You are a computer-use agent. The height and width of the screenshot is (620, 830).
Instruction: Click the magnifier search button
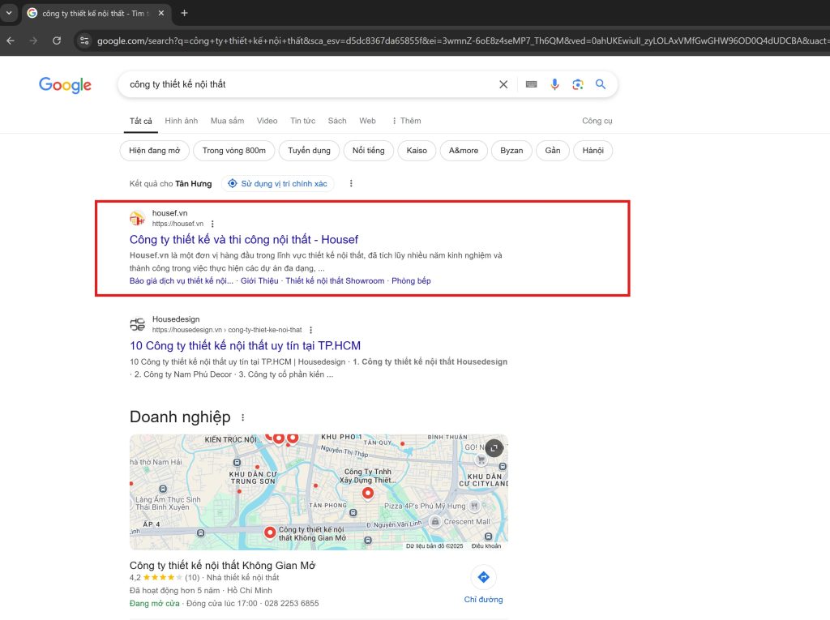(601, 84)
